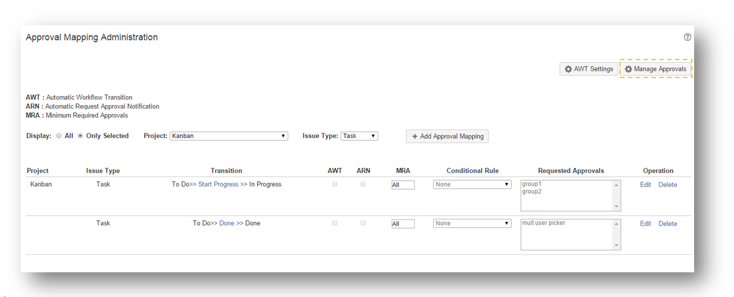The image size is (734, 297).
Task: Open Conditional Rule dropdown for Start Progress
Action: pos(472,184)
